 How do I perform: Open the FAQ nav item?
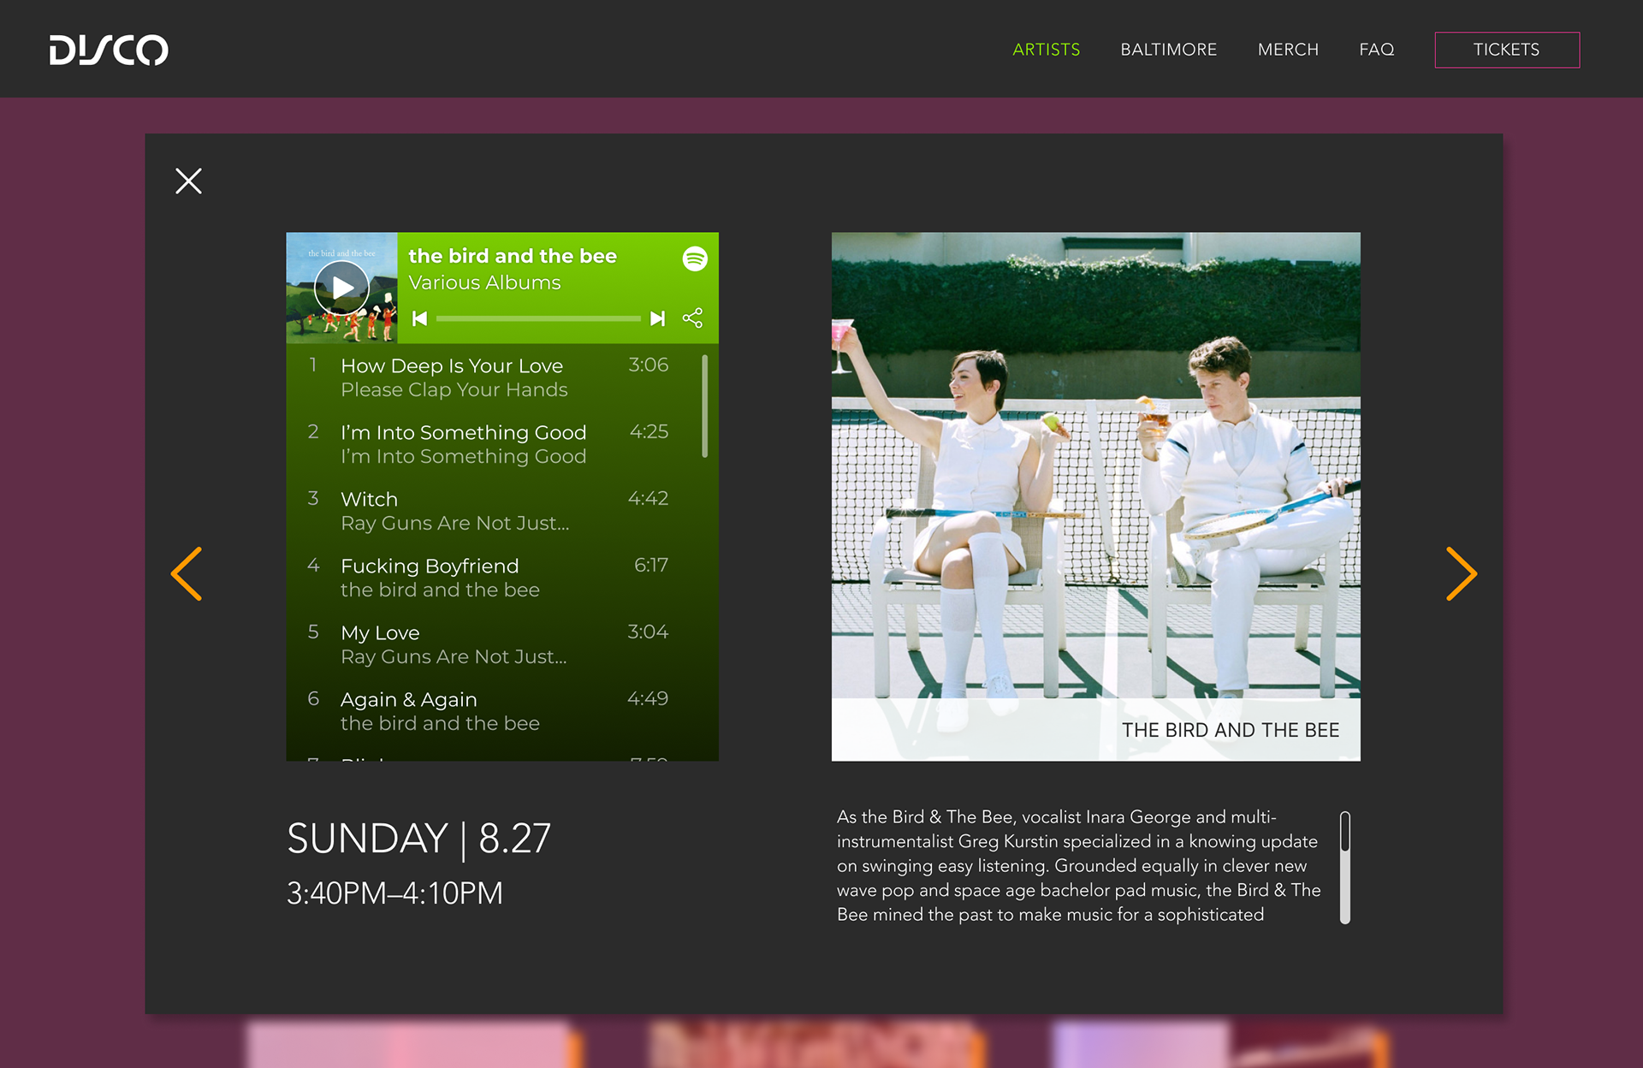pos(1377,50)
